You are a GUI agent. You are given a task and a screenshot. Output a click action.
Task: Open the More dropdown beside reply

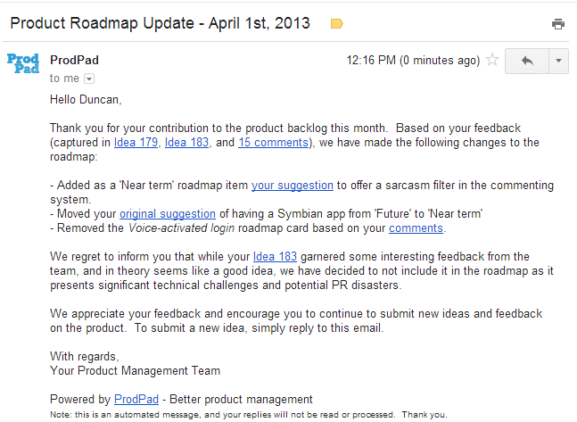pyautogui.click(x=558, y=61)
